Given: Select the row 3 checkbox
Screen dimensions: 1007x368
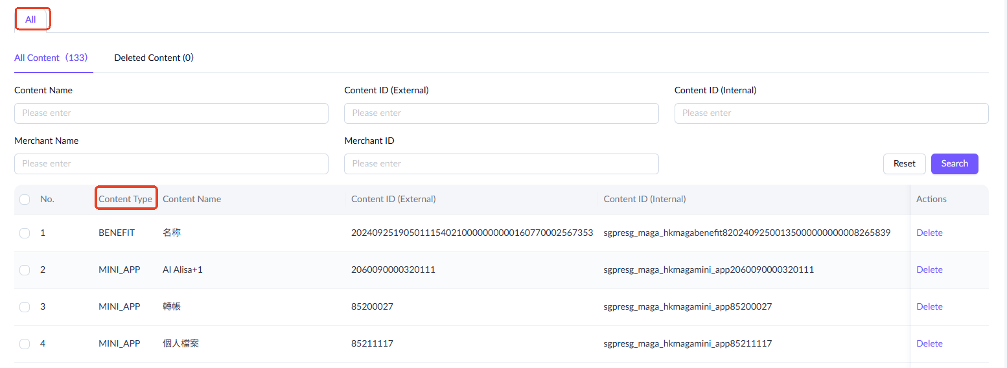Looking at the screenshot, I should [25, 307].
